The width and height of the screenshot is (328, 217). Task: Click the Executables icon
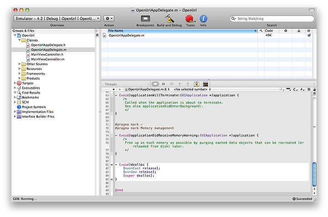19,88
